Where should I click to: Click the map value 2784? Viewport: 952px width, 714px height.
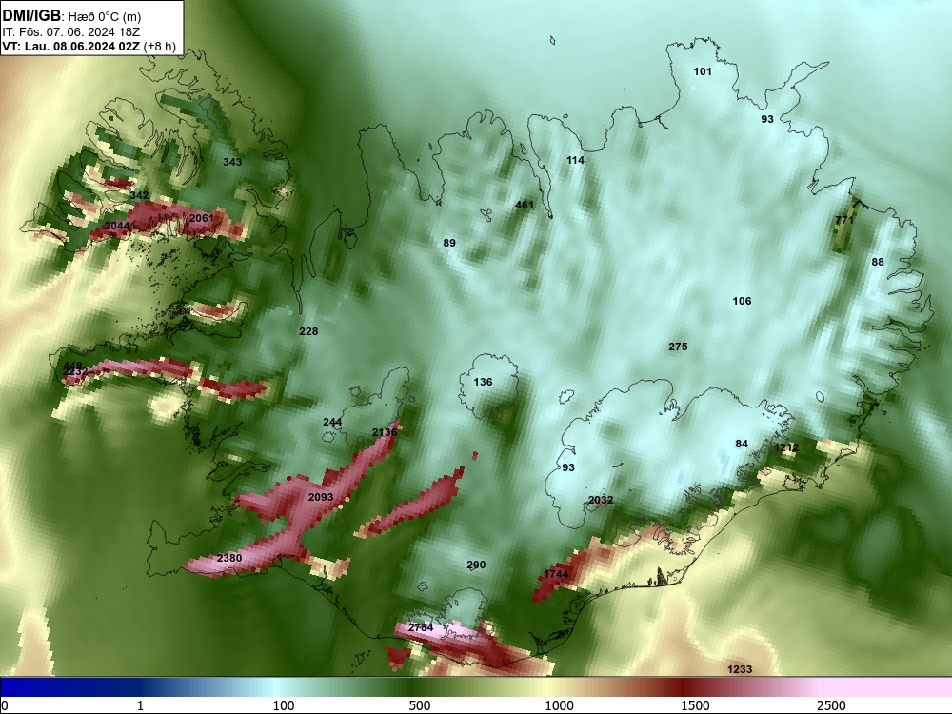pos(421,627)
